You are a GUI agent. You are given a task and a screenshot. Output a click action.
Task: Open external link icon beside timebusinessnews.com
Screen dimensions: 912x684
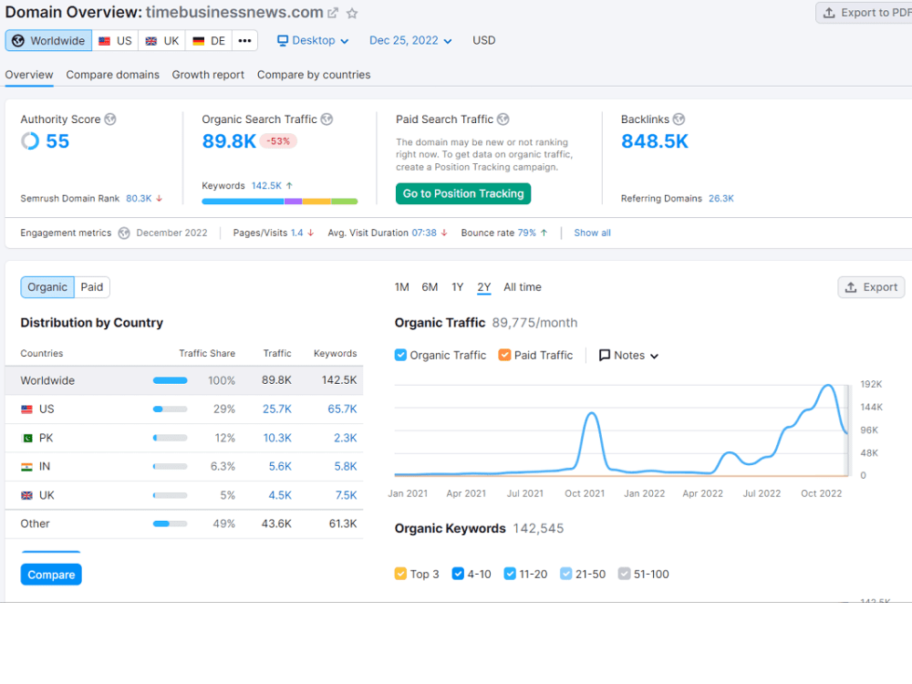[333, 13]
